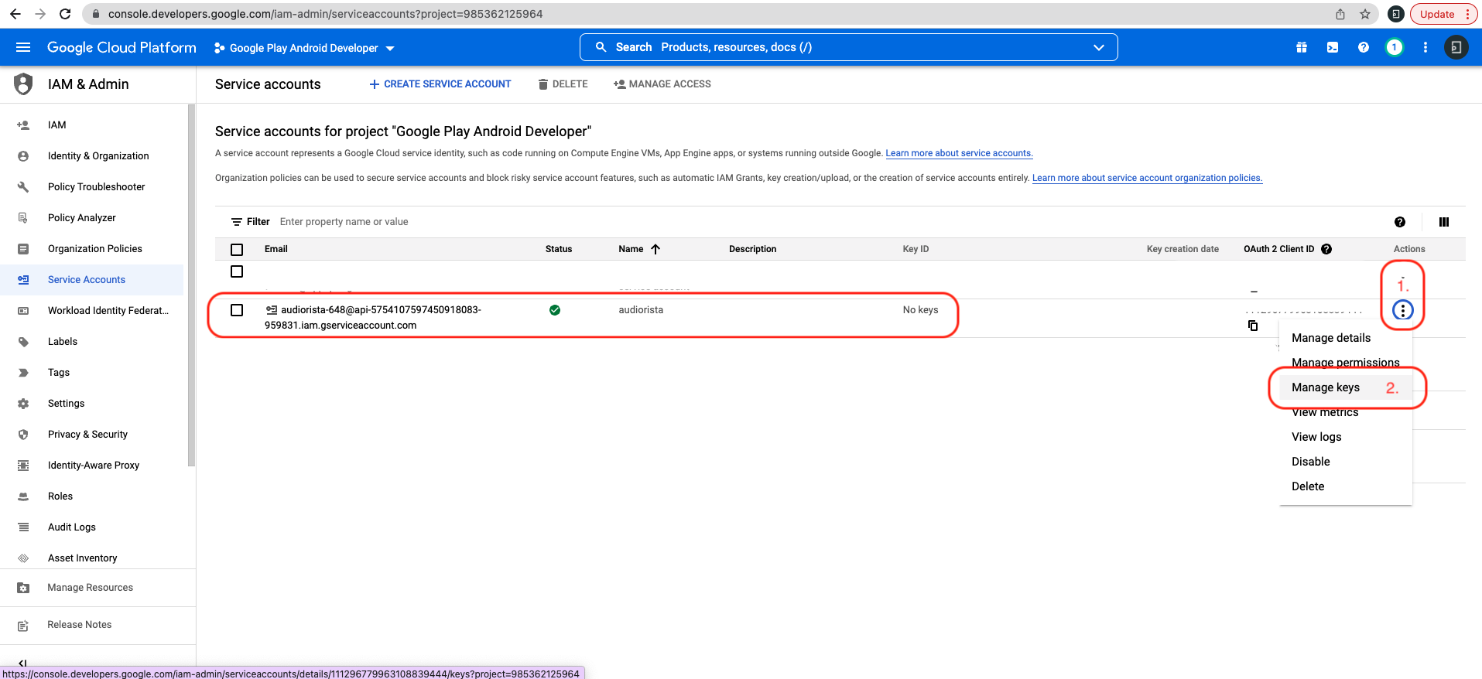1482x679 pixels.
Task: Reload the page in browser
Action: point(65,14)
